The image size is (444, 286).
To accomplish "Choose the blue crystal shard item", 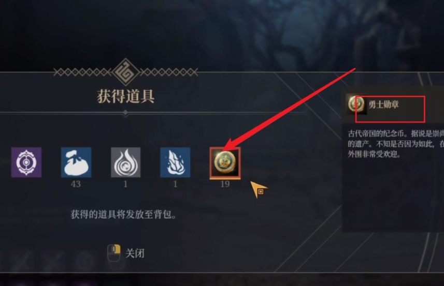I will tap(175, 162).
